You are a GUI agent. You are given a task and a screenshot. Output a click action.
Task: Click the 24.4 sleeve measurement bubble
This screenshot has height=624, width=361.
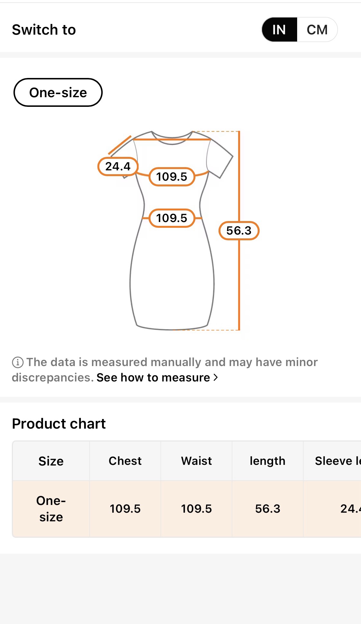click(x=118, y=167)
